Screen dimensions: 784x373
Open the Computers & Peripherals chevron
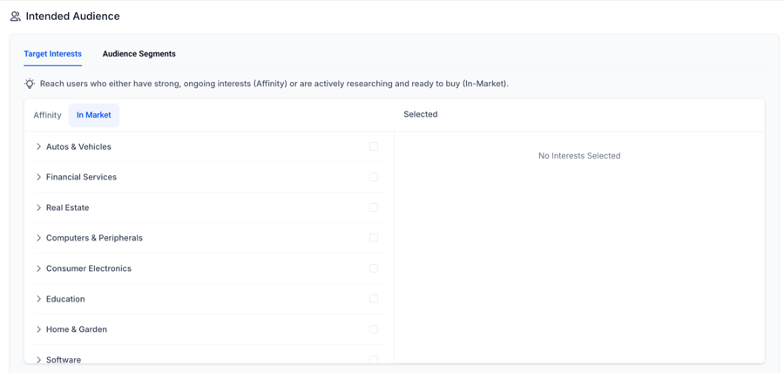(x=38, y=238)
